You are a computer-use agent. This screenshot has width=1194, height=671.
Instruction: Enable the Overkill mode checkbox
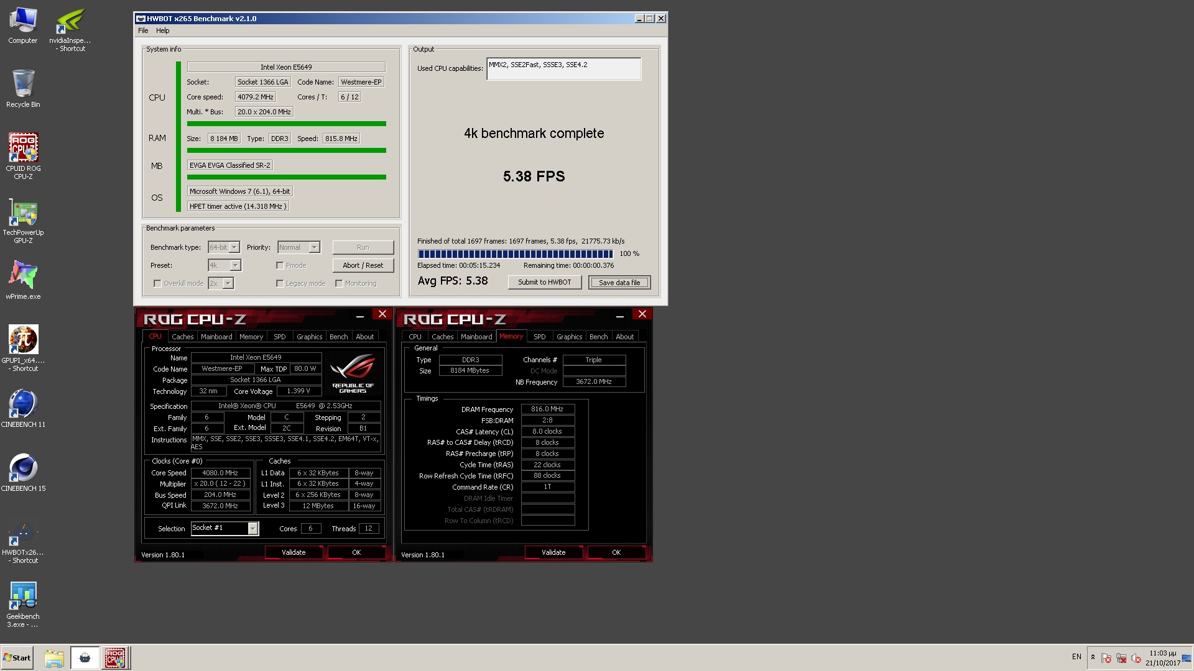[x=157, y=283]
